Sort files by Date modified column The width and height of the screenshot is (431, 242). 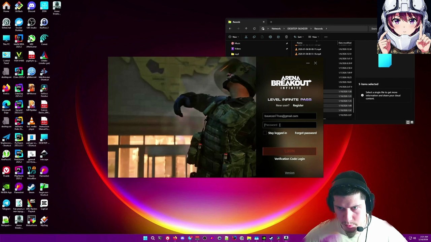coord(345,43)
